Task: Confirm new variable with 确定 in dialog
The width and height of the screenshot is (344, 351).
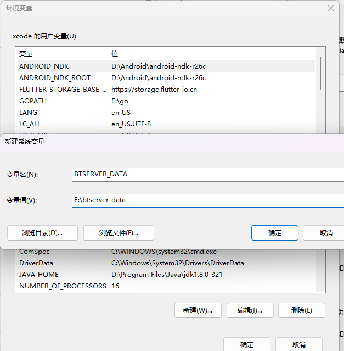Action: (275, 233)
